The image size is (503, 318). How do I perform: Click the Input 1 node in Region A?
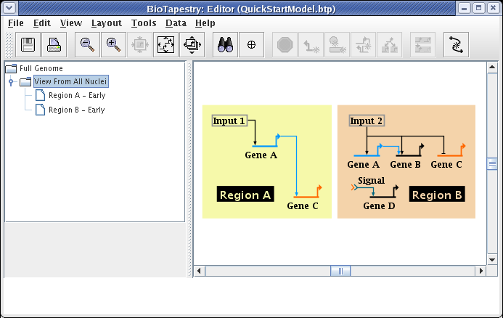pyautogui.click(x=229, y=121)
